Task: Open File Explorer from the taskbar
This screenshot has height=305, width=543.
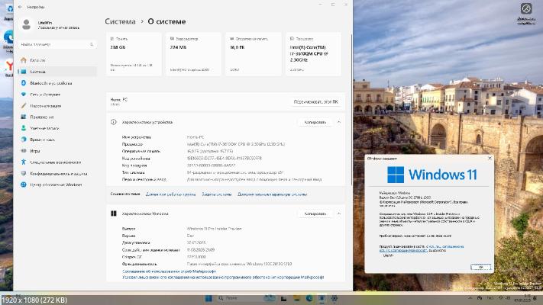Action: (296, 298)
